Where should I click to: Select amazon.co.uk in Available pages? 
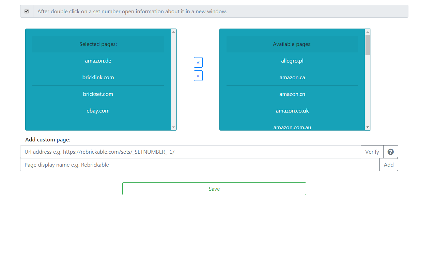pyautogui.click(x=292, y=111)
